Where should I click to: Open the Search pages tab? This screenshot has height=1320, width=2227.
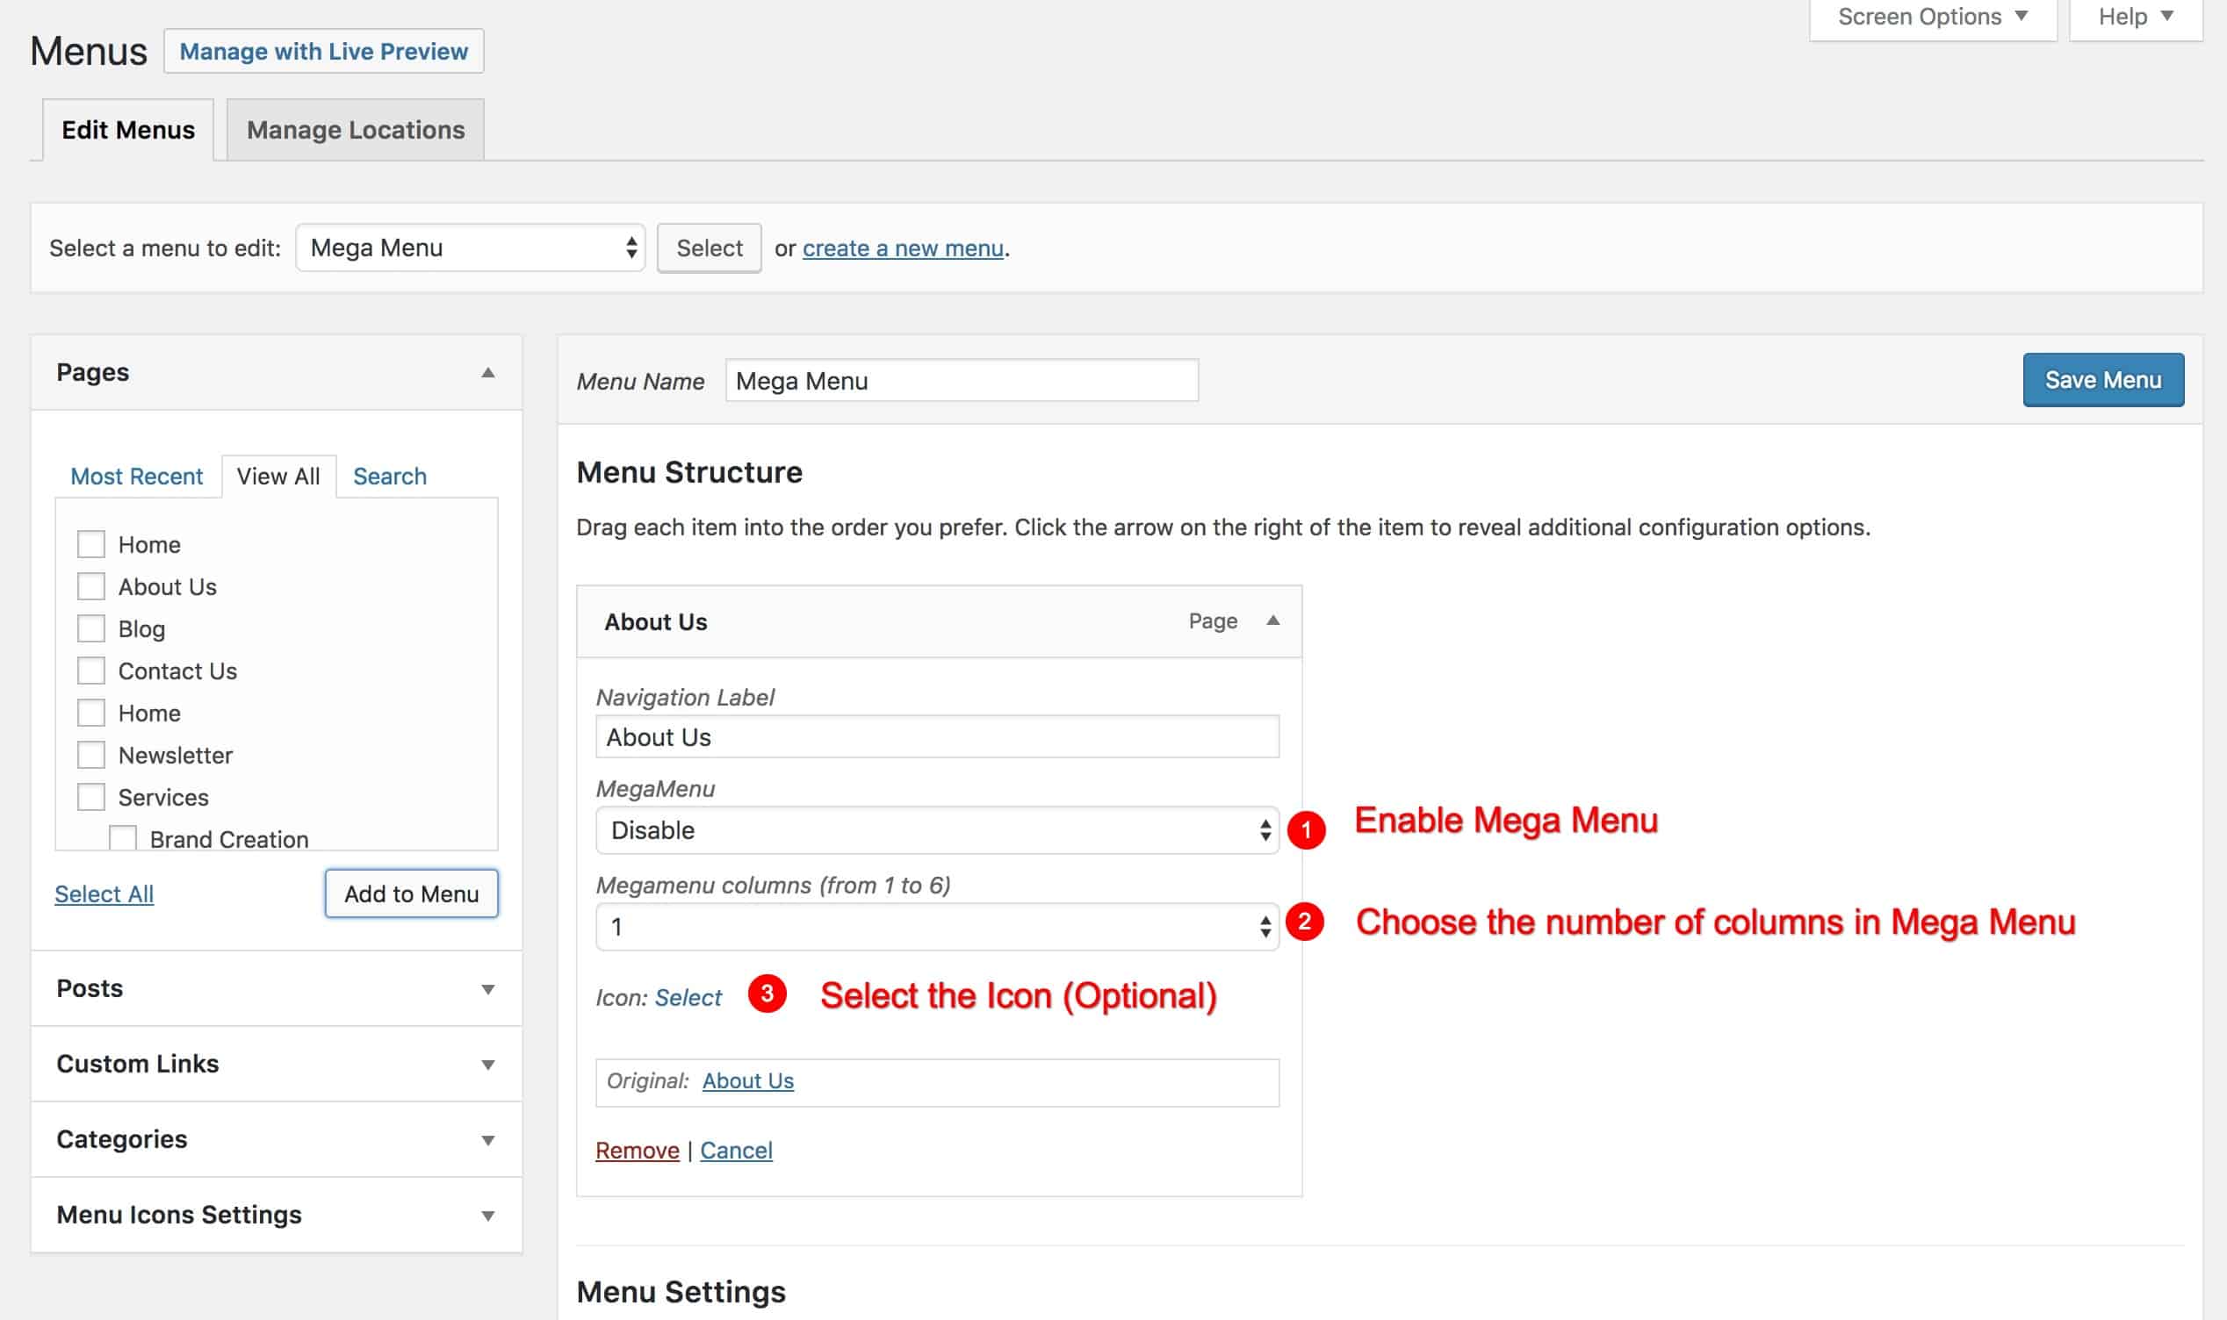390,477
